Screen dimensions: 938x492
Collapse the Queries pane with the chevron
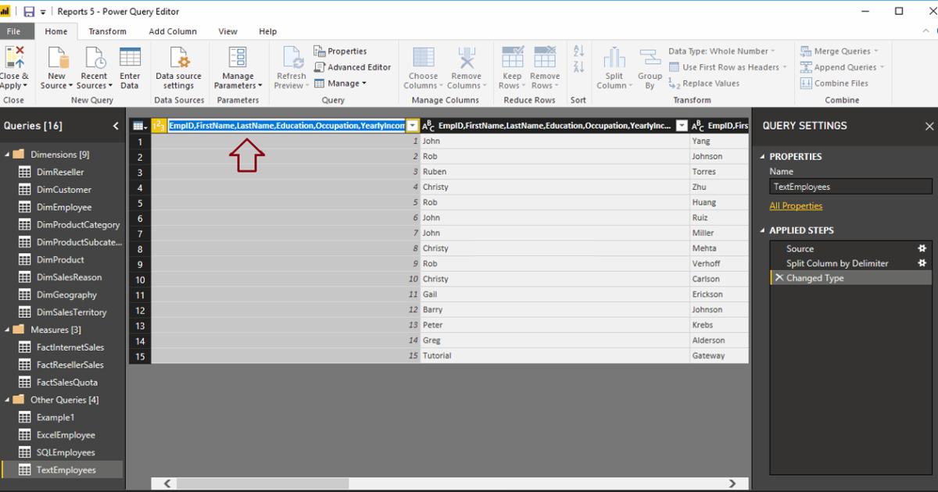click(116, 126)
